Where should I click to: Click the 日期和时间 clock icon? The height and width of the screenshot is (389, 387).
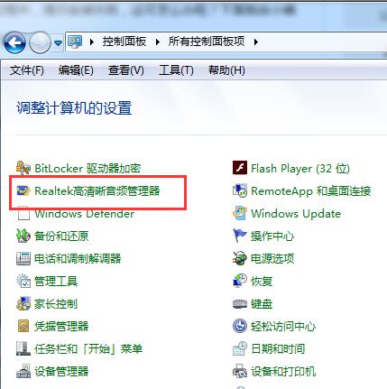(x=240, y=348)
